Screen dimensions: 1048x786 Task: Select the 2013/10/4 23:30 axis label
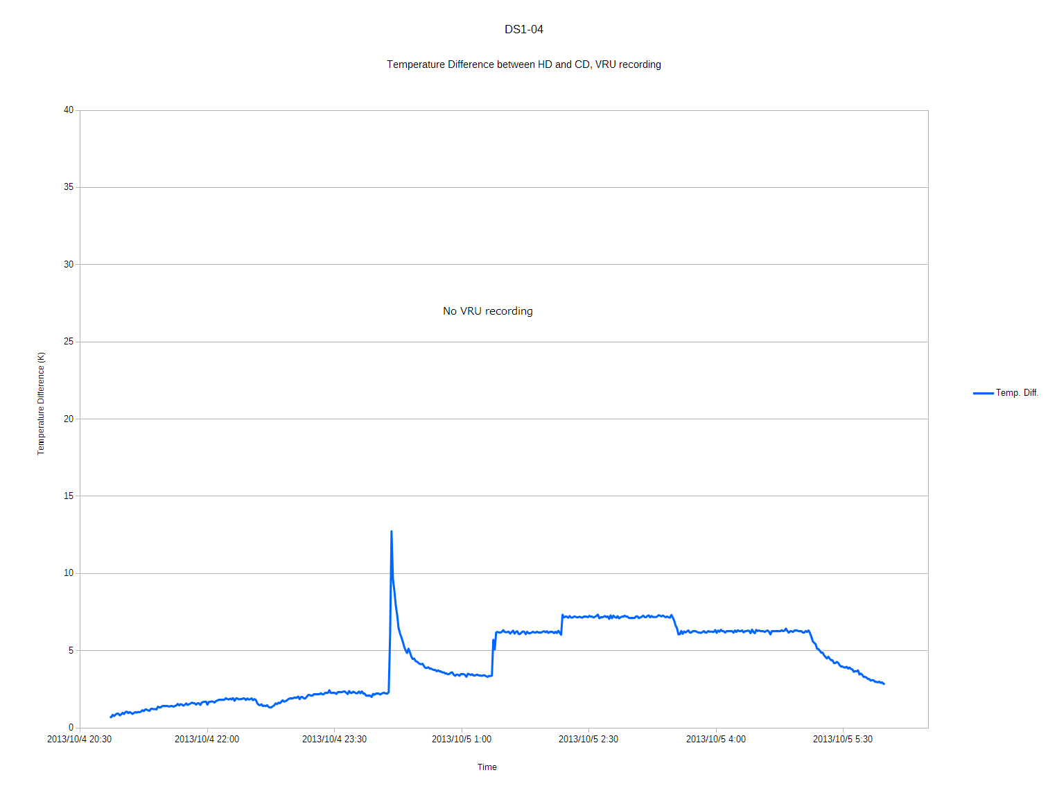click(x=334, y=740)
